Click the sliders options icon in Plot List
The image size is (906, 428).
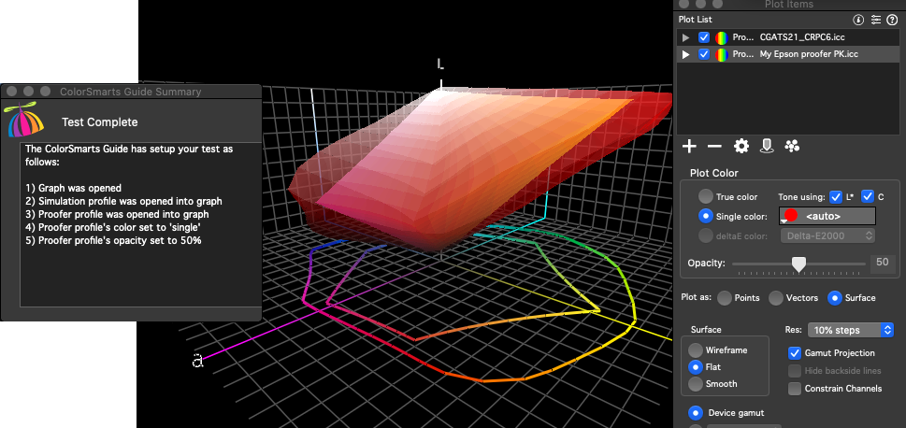click(875, 20)
